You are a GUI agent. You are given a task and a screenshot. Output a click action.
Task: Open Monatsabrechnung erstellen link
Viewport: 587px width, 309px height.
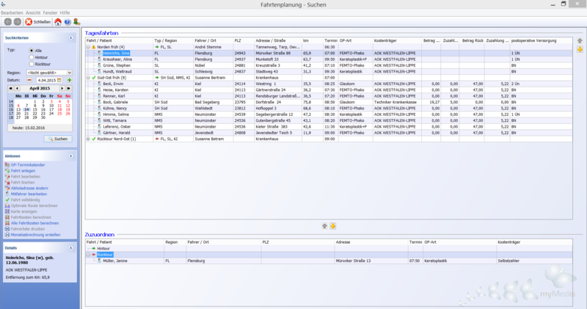pos(35,235)
